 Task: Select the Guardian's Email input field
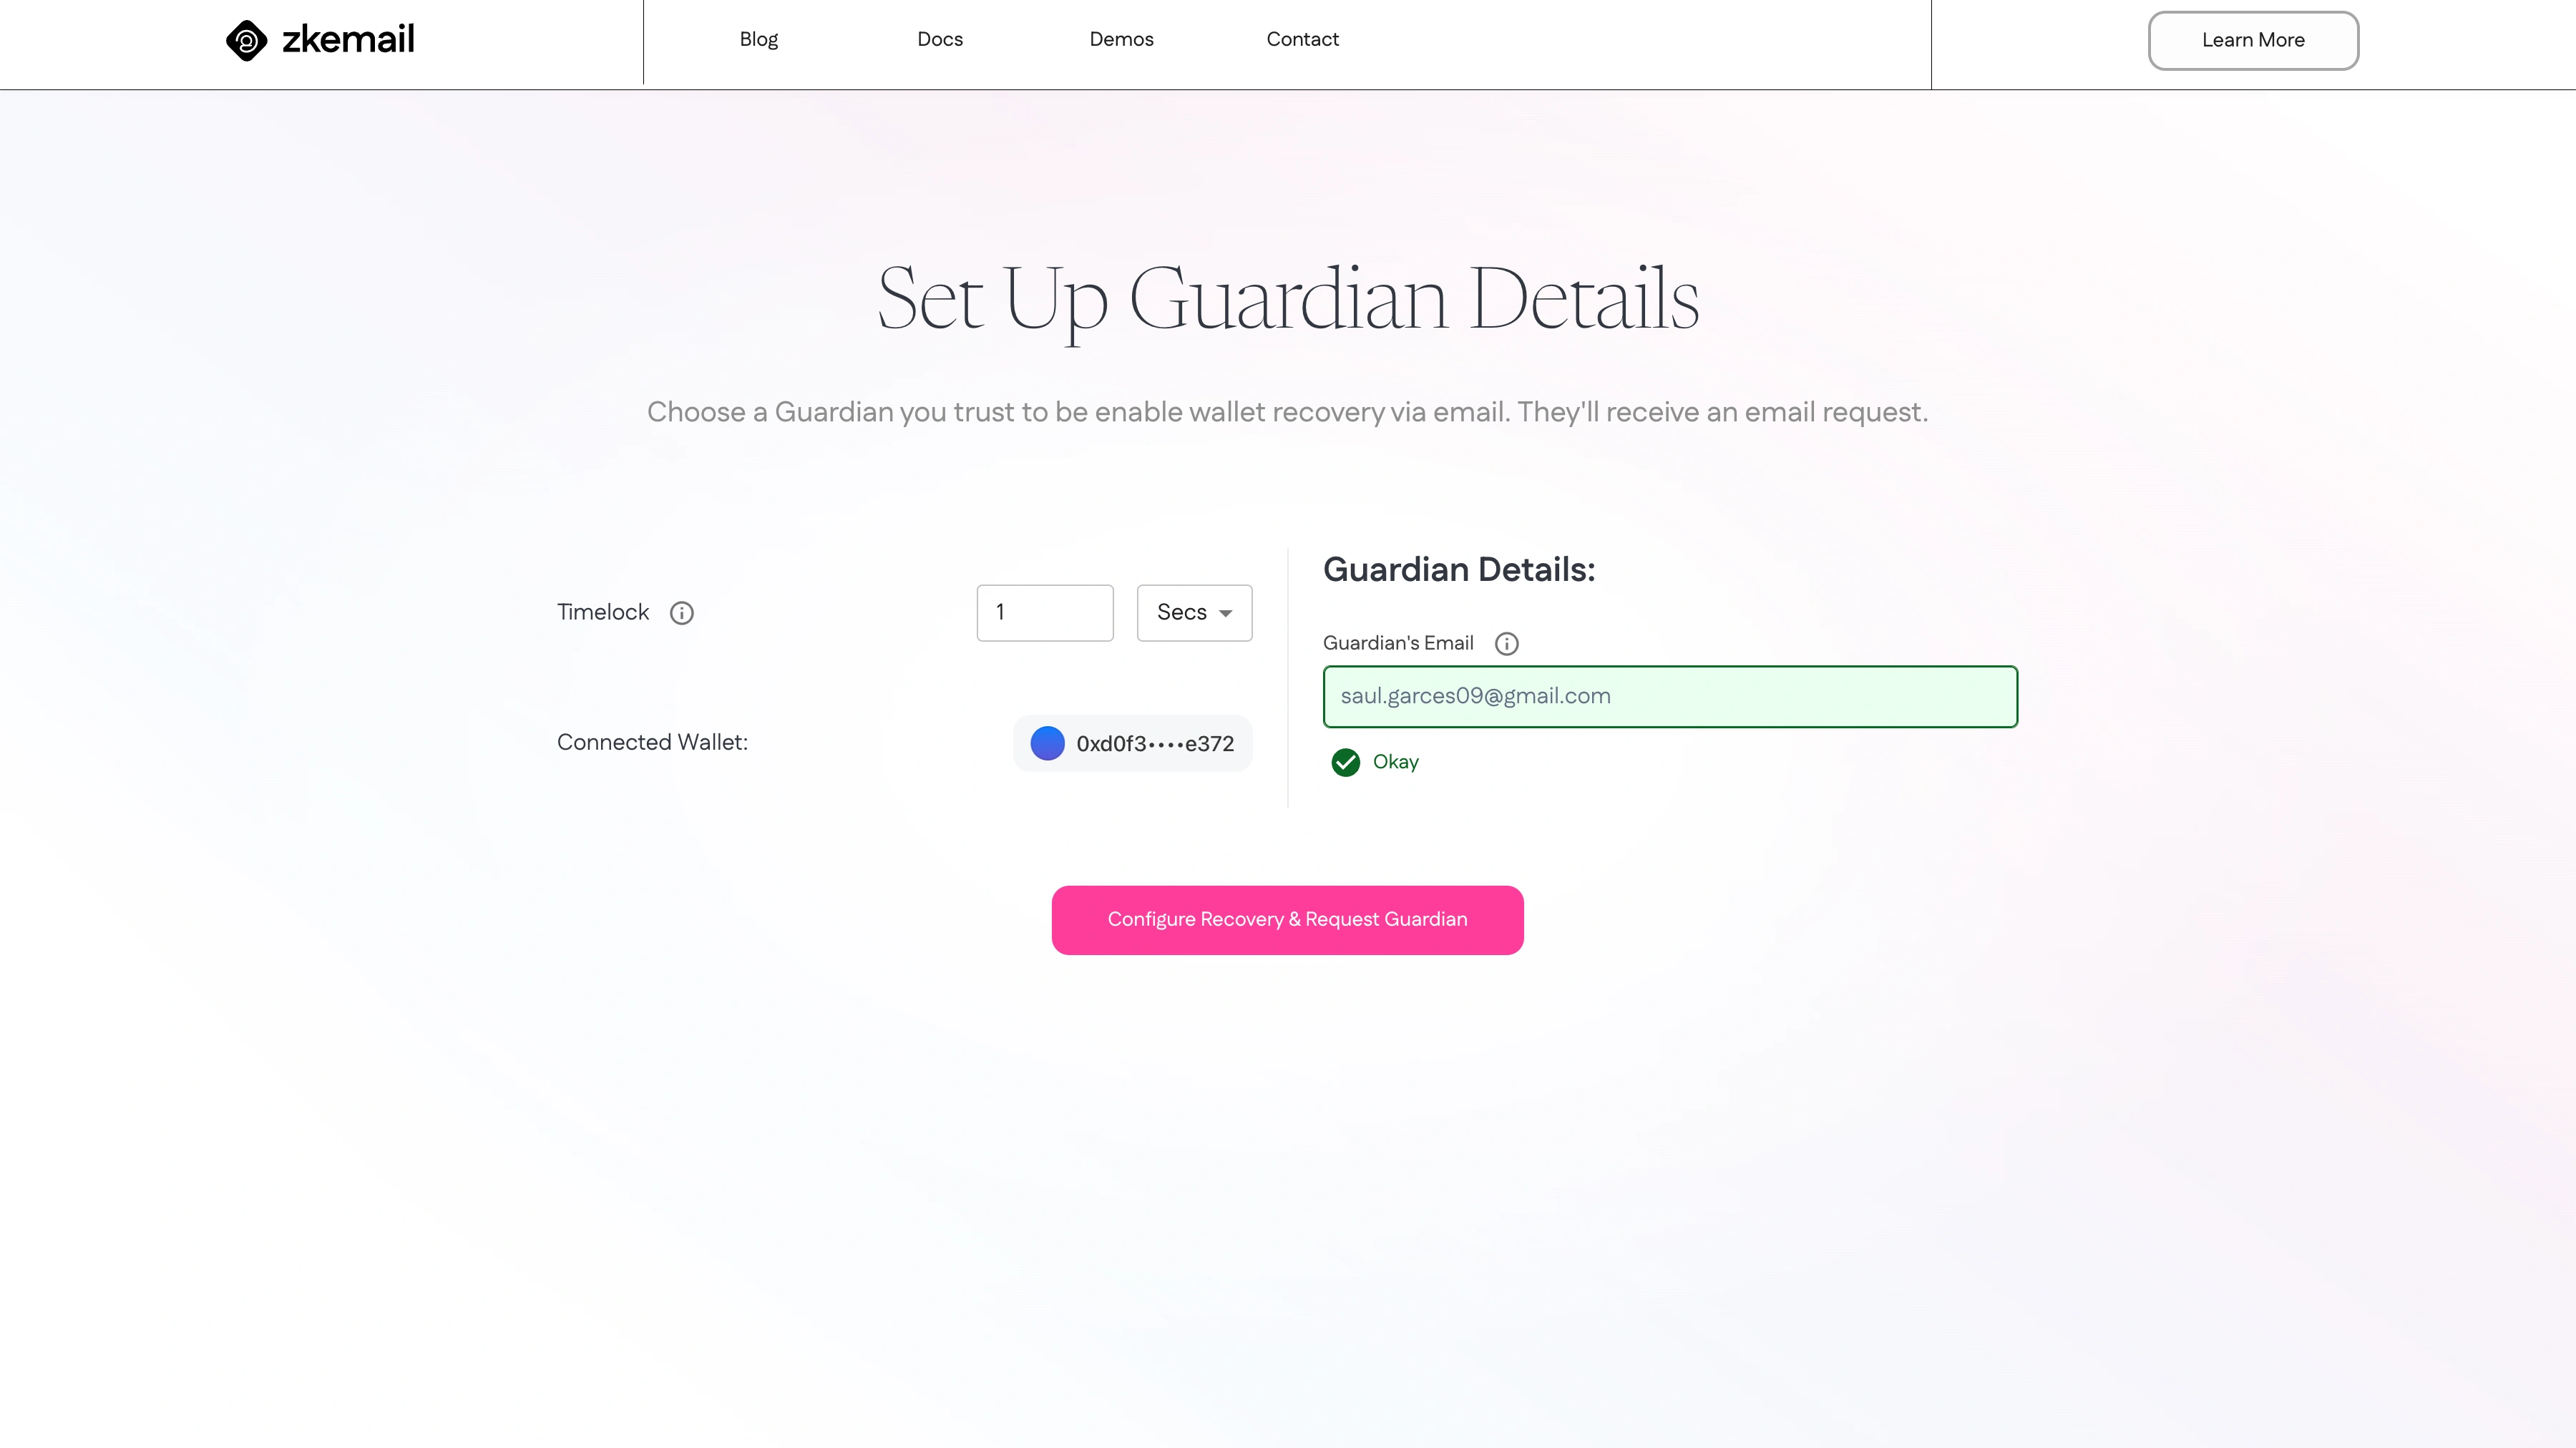click(x=1670, y=695)
